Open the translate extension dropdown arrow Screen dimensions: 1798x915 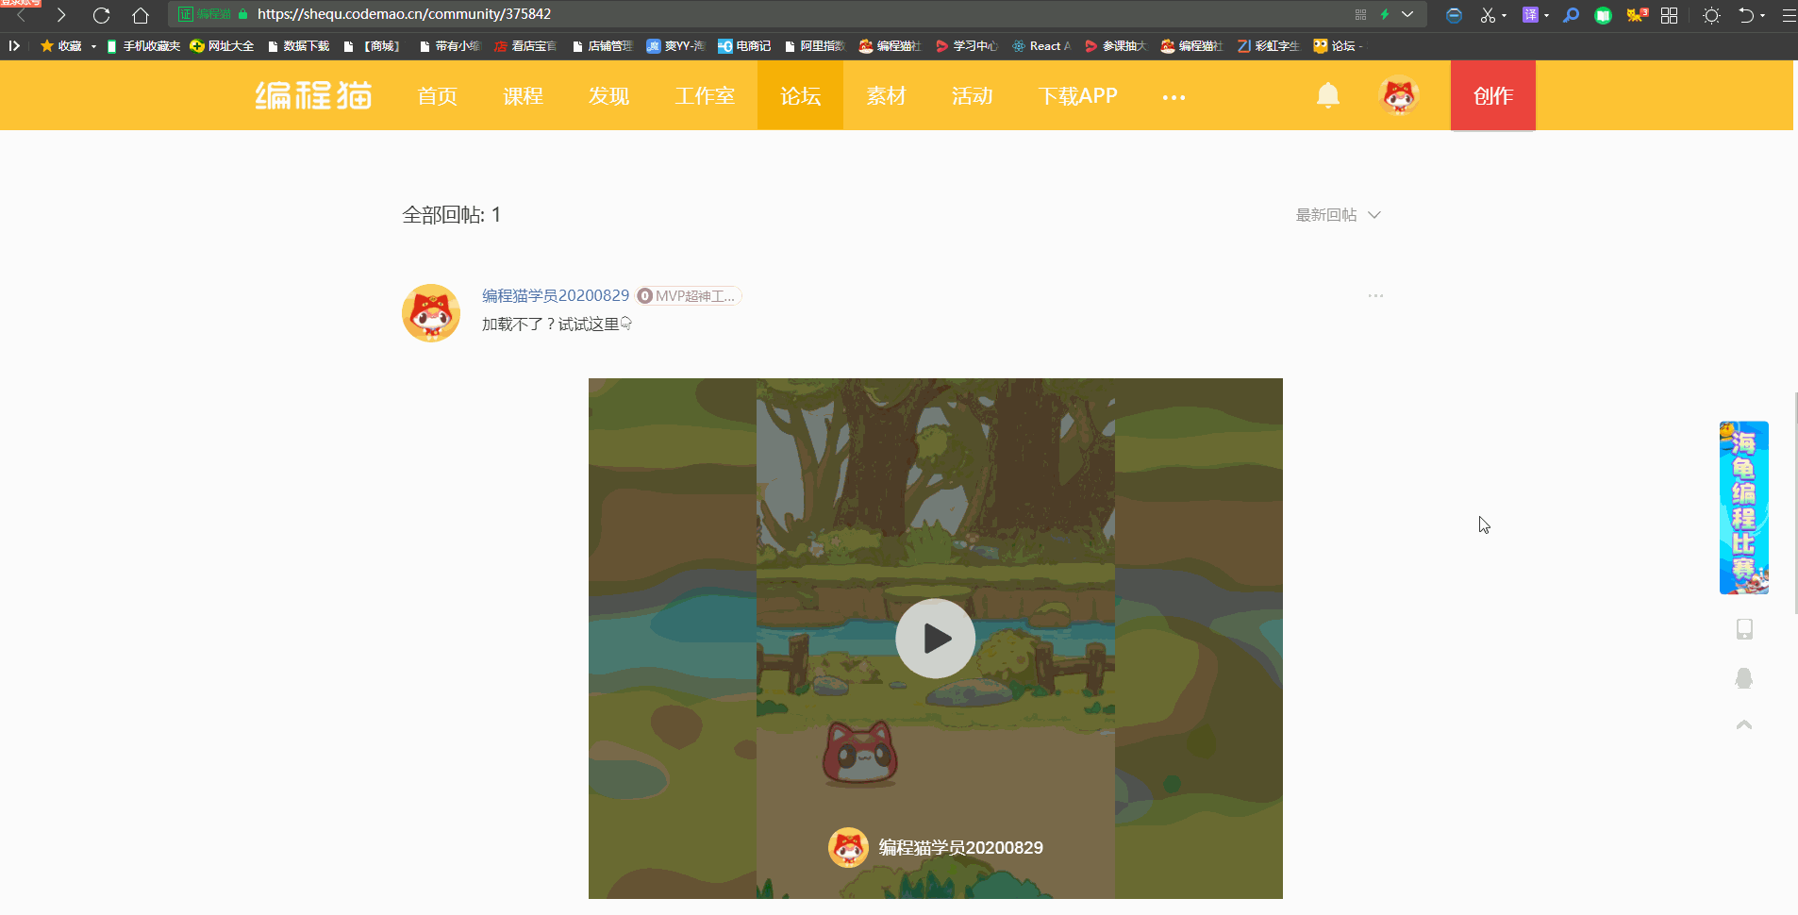click(1546, 16)
